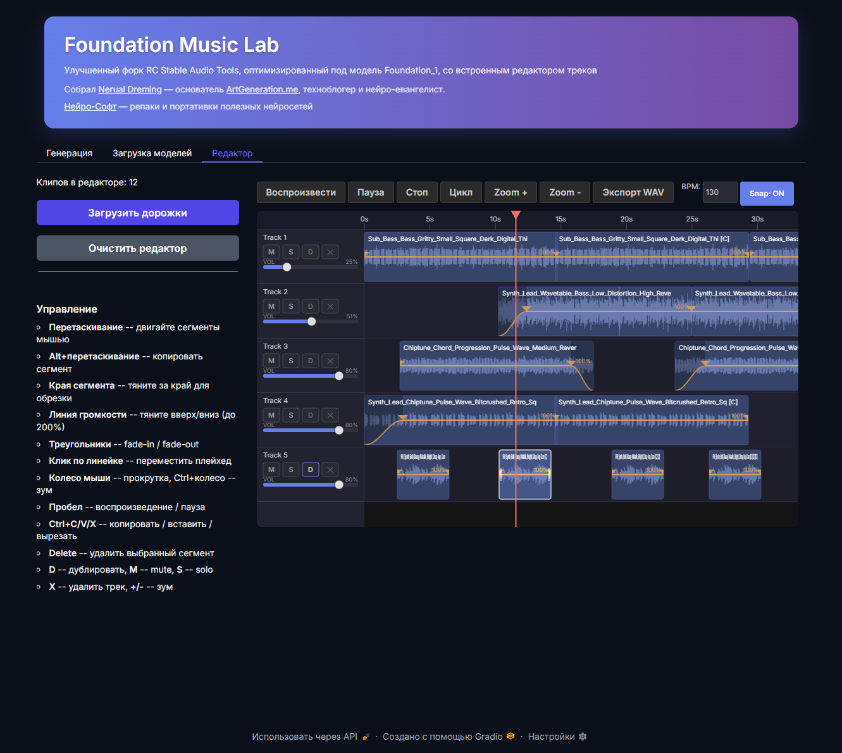Viewport: 842px width, 753px height.
Task: Select first short clip on Track 5
Action: (423, 475)
